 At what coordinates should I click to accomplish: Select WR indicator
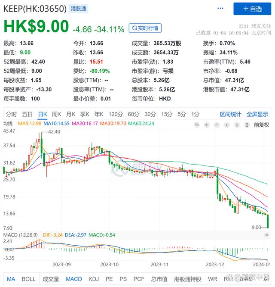click(x=213, y=279)
